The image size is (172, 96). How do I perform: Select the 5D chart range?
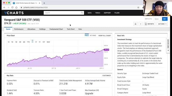(x=12, y=42)
